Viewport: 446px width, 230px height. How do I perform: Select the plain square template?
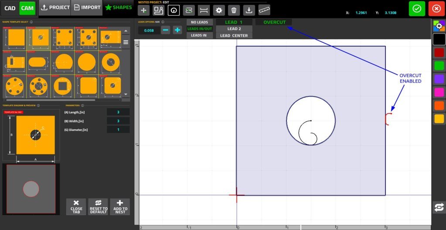tap(14, 38)
